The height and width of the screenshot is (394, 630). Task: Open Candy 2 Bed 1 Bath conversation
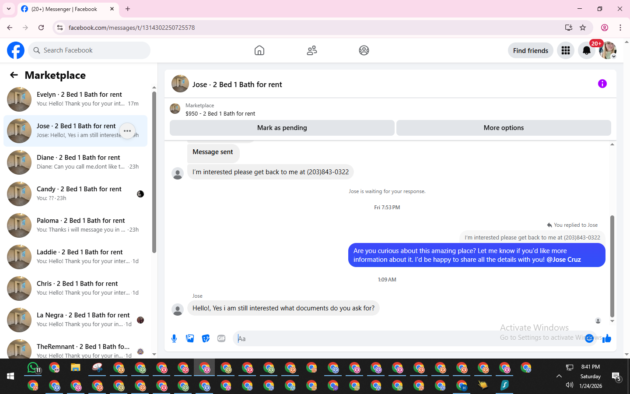coord(75,194)
